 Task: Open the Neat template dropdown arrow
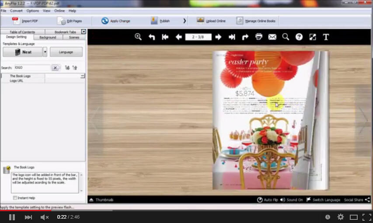tap(45, 52)
